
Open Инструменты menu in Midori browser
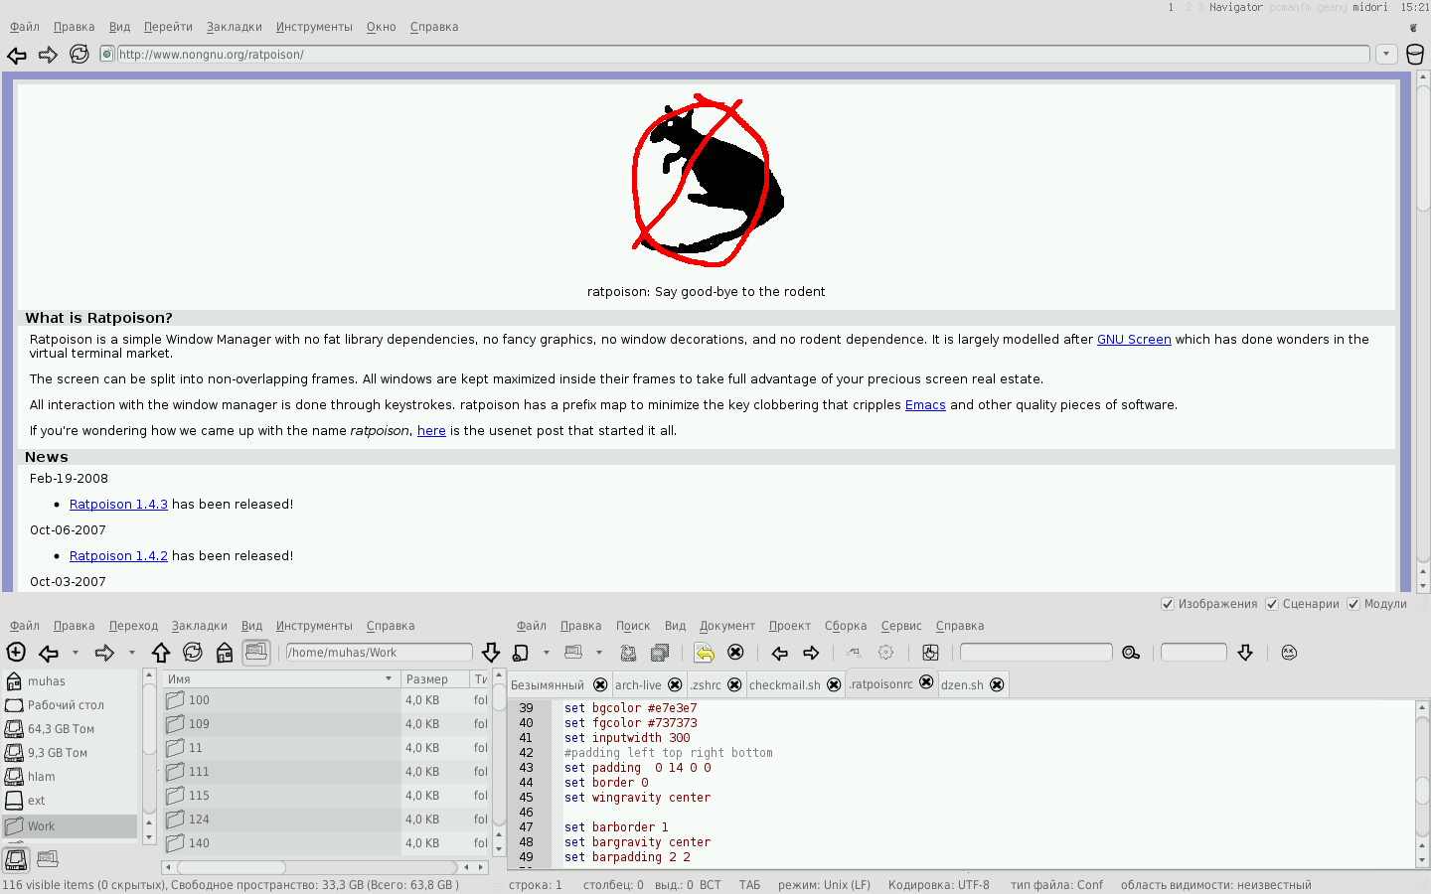pyautogui.click(x=314, y=27)
